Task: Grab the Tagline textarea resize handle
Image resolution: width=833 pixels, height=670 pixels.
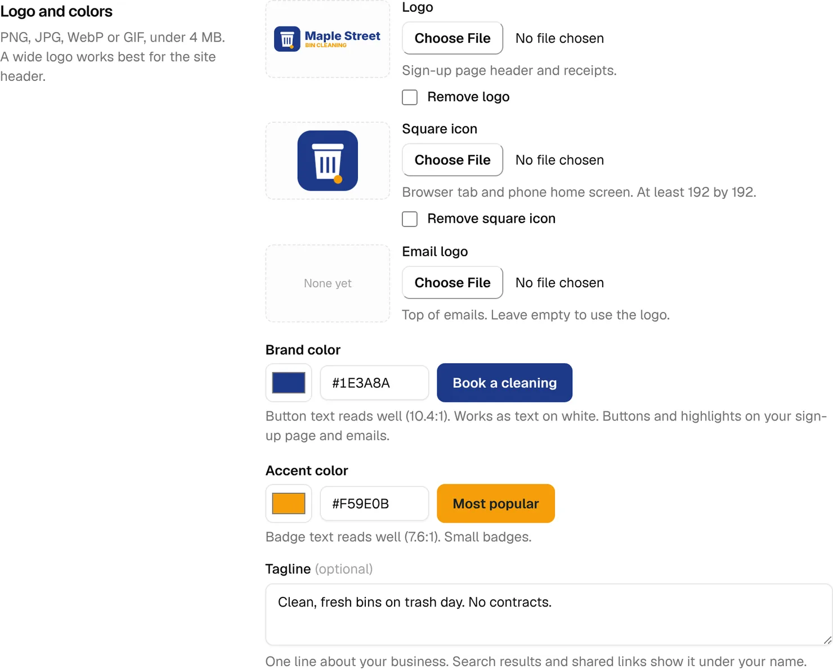Action: (827, 640)
